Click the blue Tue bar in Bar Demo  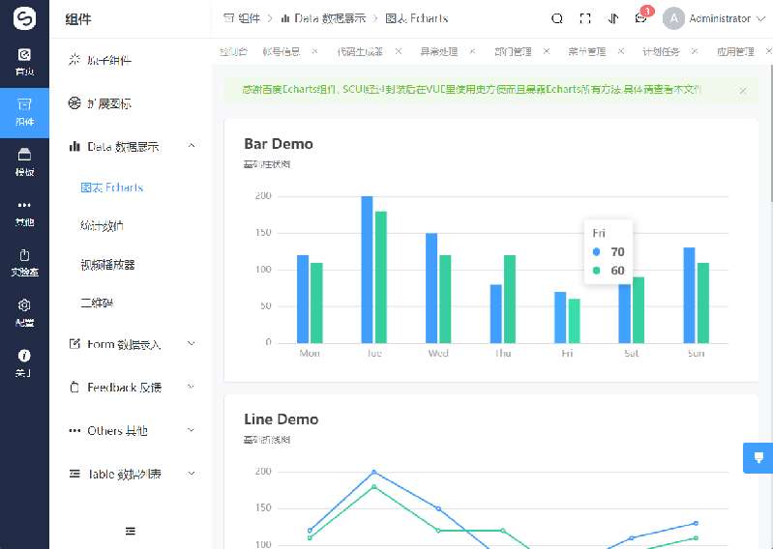click(367, 269)
